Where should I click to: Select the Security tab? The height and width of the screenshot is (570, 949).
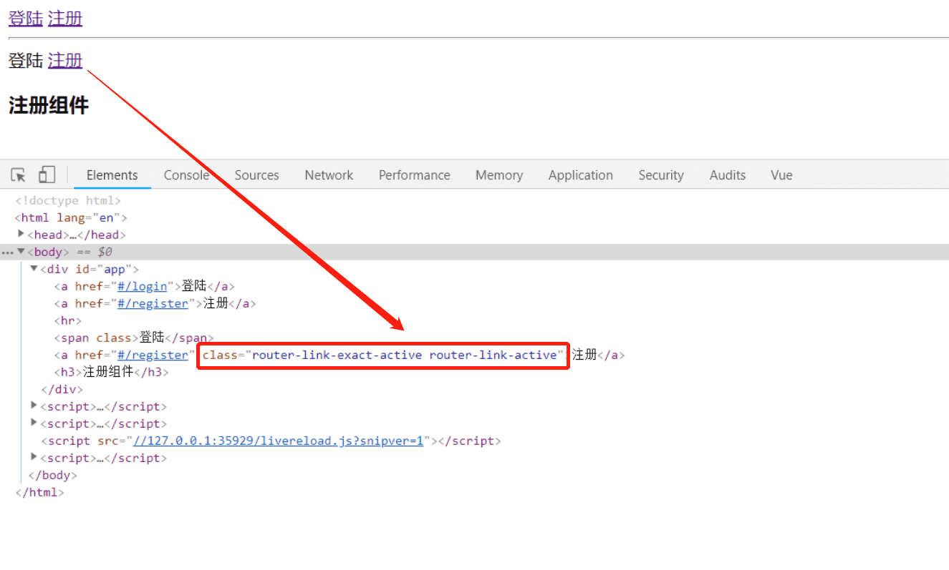(661, 175)
